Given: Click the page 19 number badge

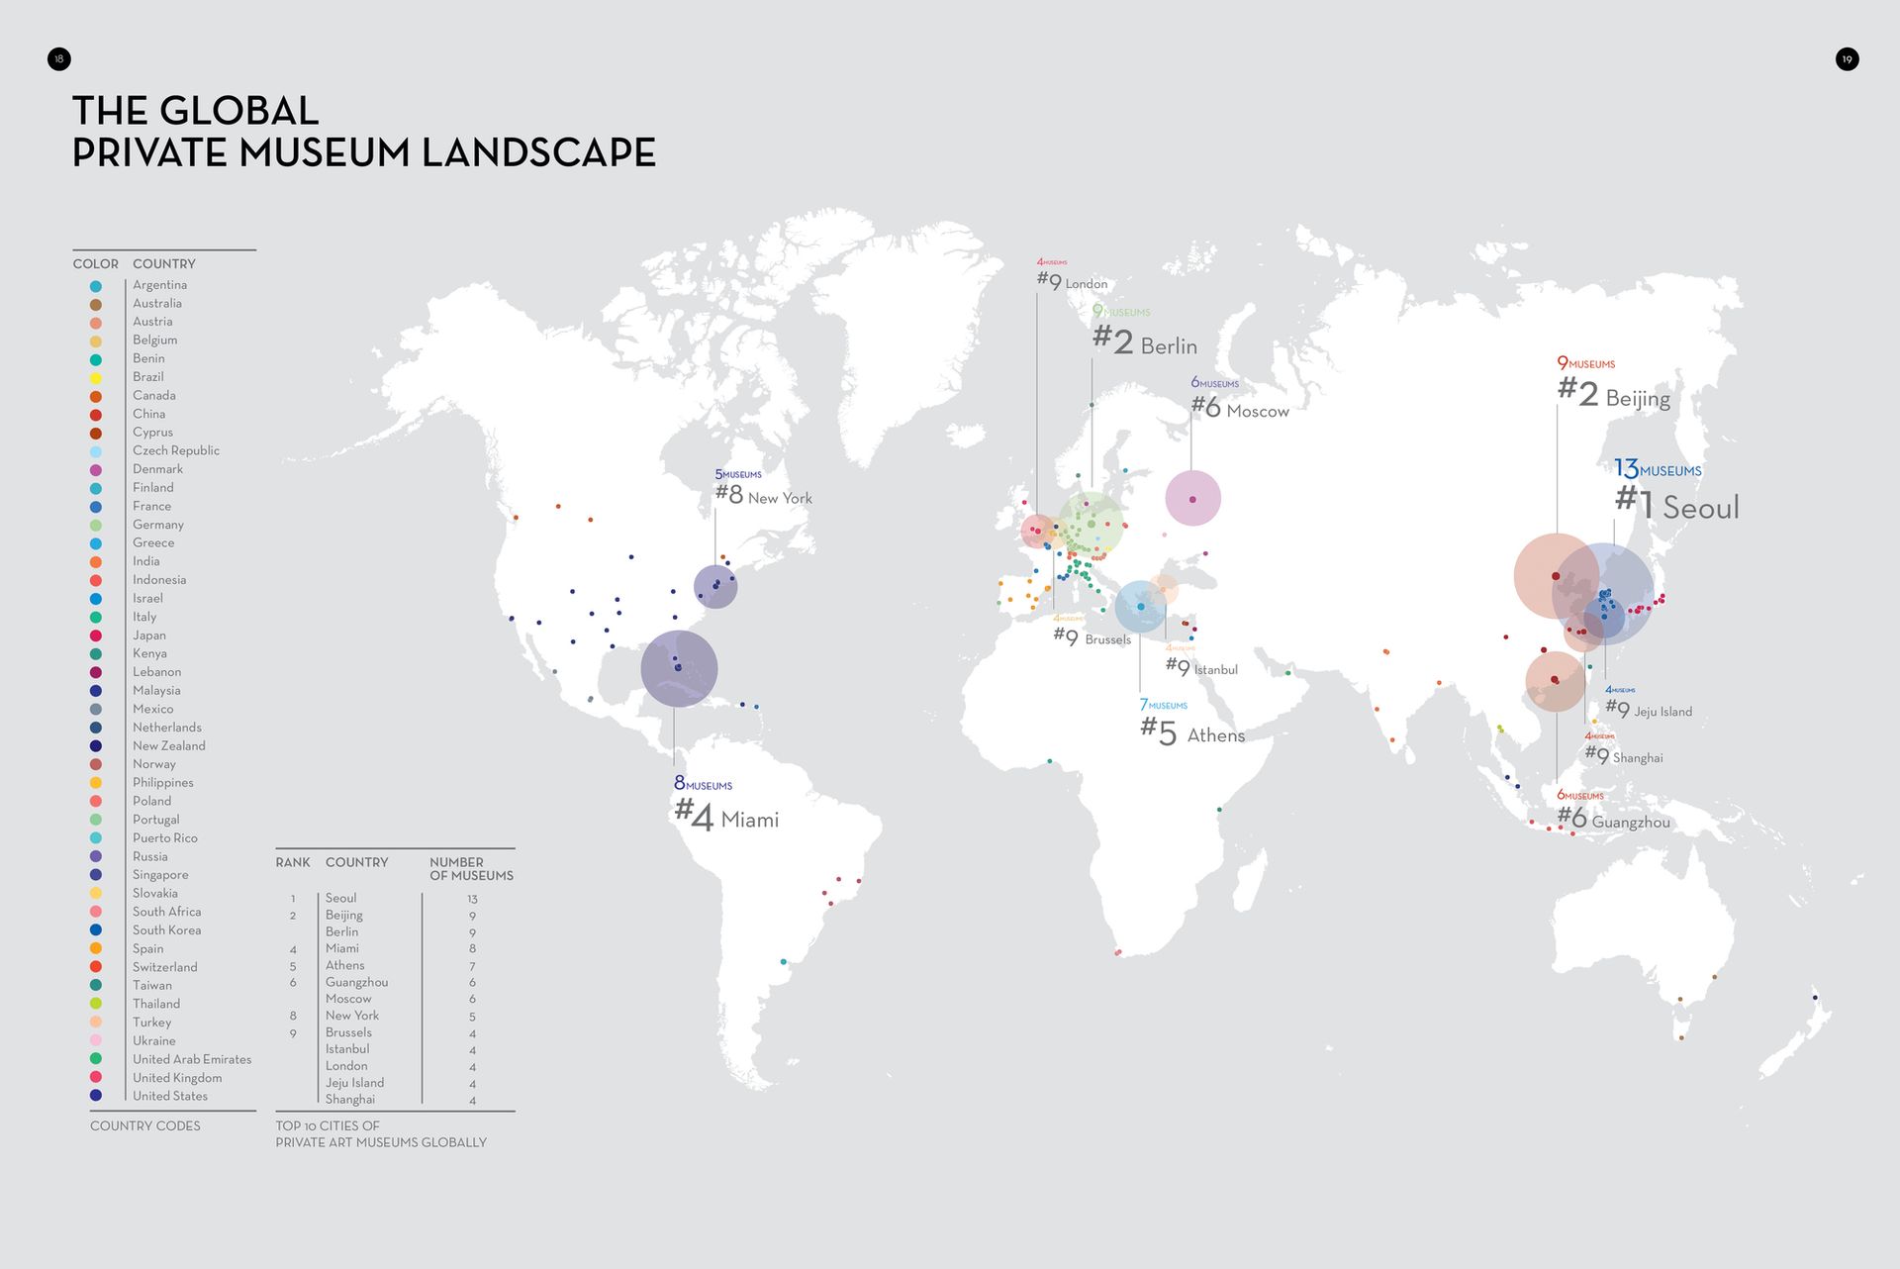Looking at the screenshot, I should pyautogui.click(x=1847, y=59).
